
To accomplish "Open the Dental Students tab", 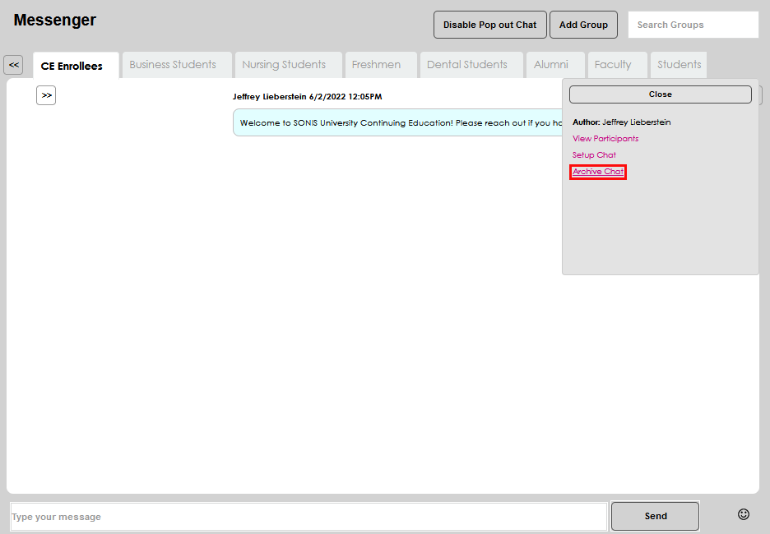I will click(x=471, y=65).
